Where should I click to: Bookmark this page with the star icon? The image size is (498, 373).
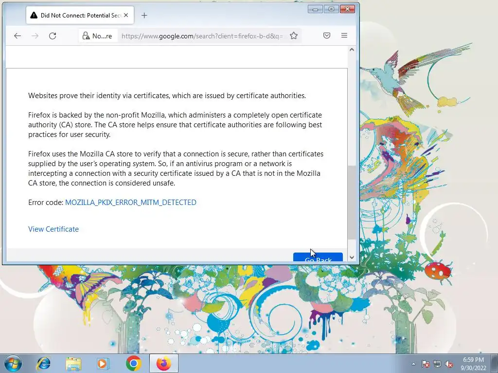[x=294, y=35]
